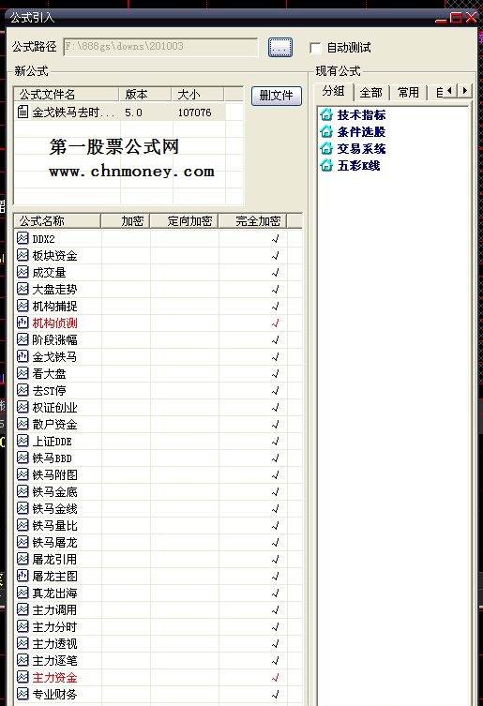Click the icon next to 铁马BBD
This screenshot has height=706, width=483.
[23, 458]
